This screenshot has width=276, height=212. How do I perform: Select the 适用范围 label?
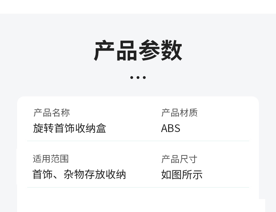51,159
